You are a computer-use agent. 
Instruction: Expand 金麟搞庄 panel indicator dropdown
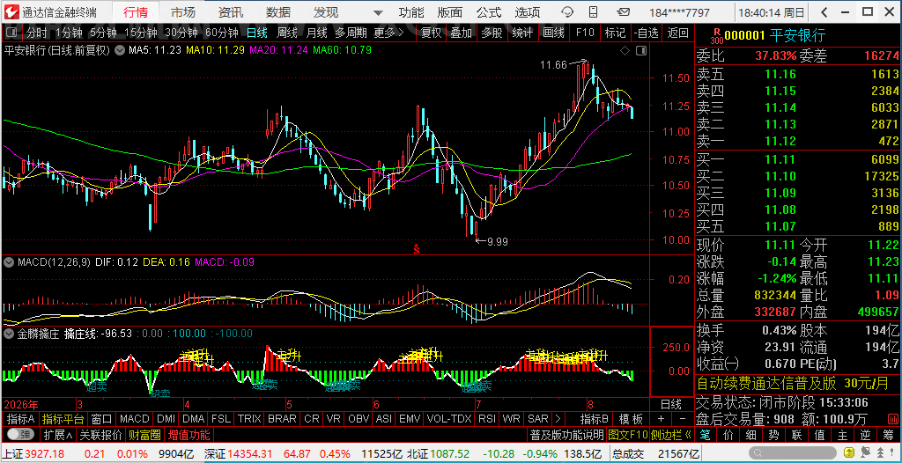click(9, 333)
